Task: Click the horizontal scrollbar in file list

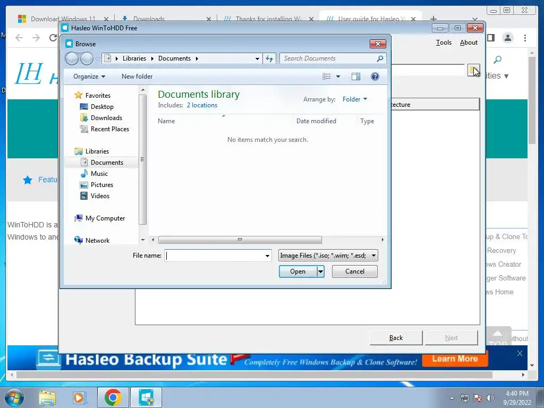Action: (240, 240)
